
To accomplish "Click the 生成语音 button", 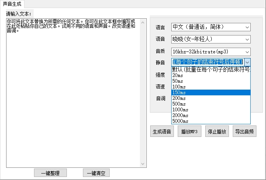I will 162,132.
